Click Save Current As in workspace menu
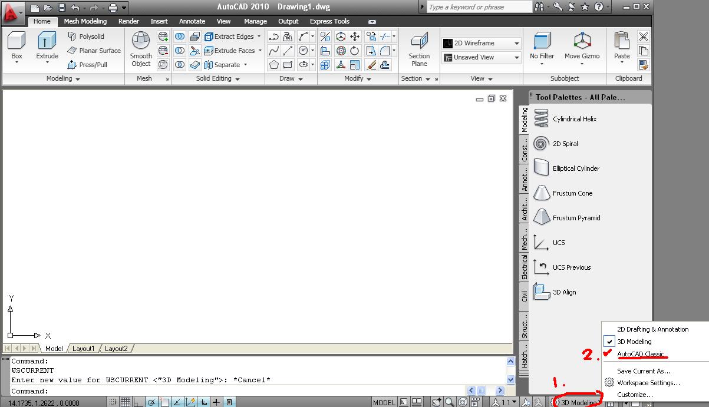Screen dimensions: 709x407 click(644, 371)
